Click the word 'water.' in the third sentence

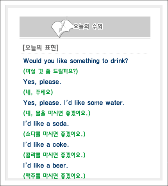115,103
